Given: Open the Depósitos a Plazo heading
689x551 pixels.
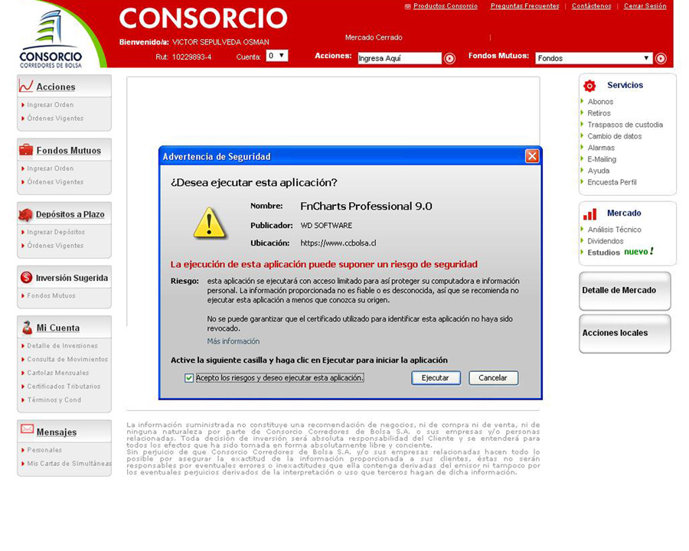Looking at the screenshot, I should 70,214.
